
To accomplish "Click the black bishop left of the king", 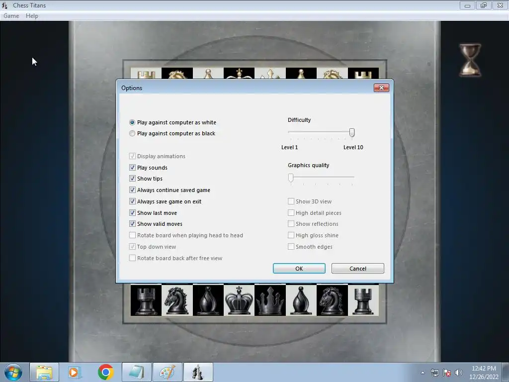I will [x=208, y=300].
